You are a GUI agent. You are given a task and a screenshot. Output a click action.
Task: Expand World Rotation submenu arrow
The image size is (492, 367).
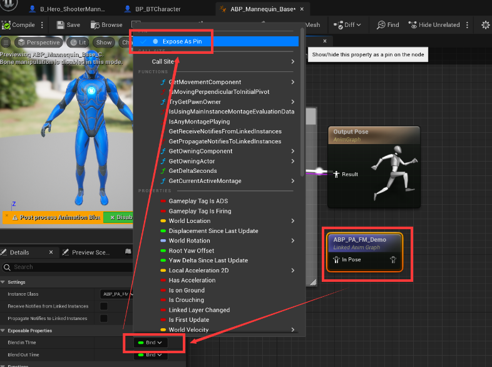pos(293,240)
